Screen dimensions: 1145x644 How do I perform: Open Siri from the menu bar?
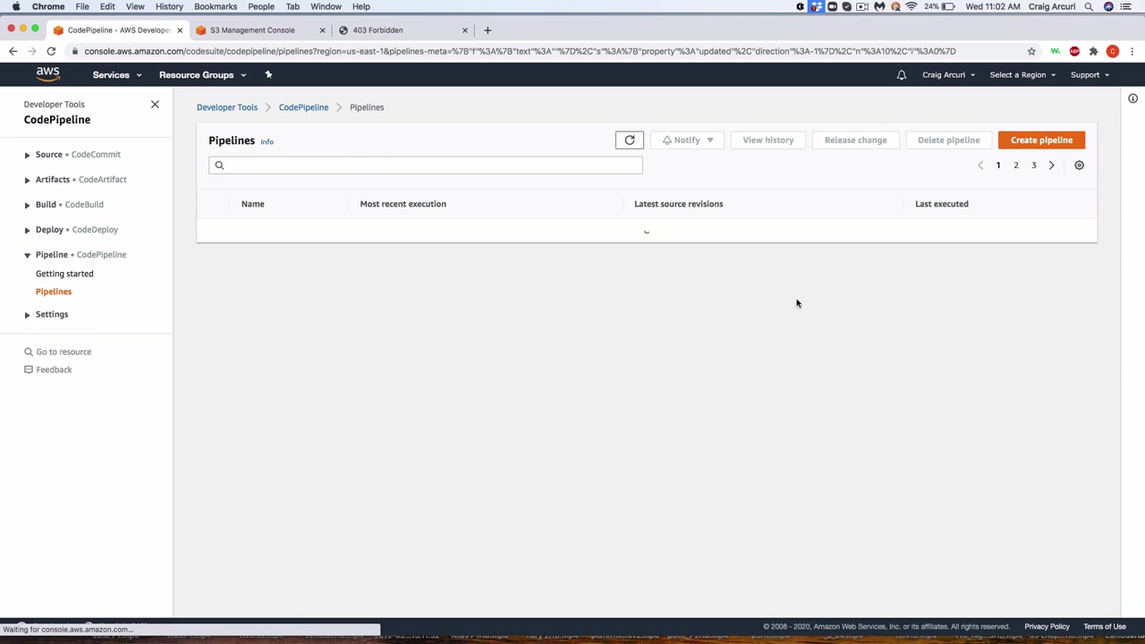click(1108, 6)
